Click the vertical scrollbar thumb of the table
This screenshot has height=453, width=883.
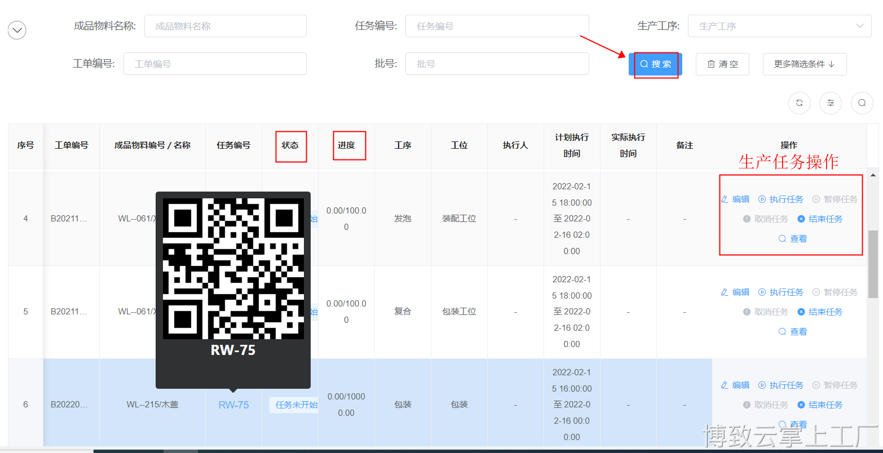pos(873,264)
